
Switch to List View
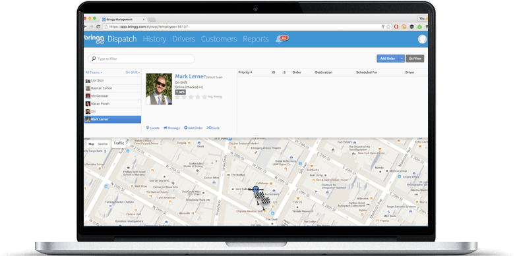click(415, 59)
